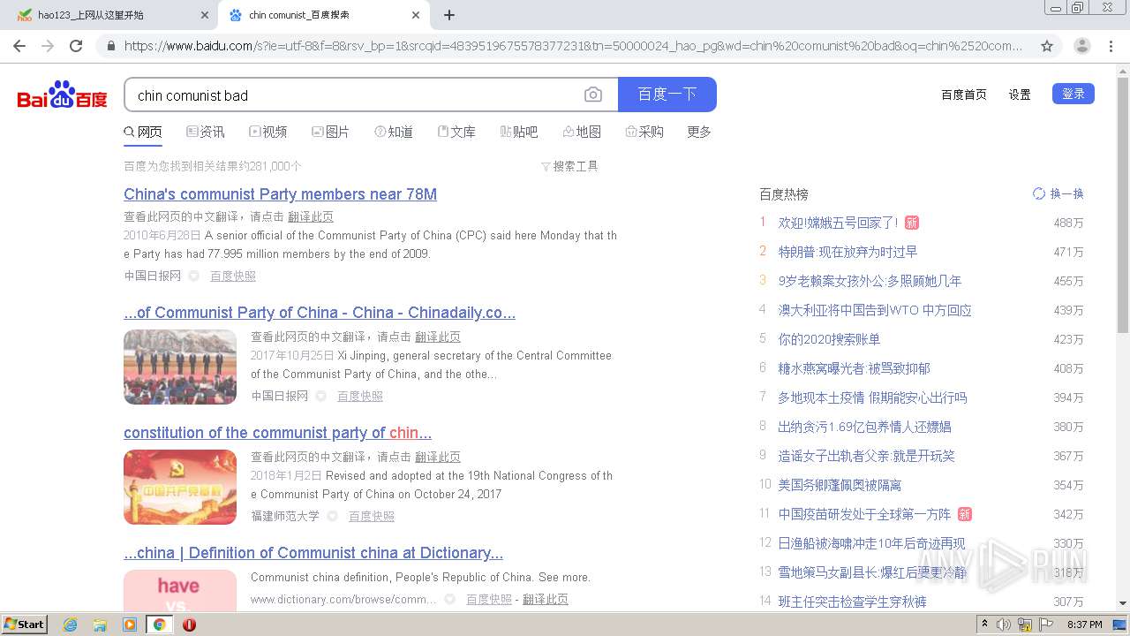Close the hao123 tab

click(x=205, y=15)
